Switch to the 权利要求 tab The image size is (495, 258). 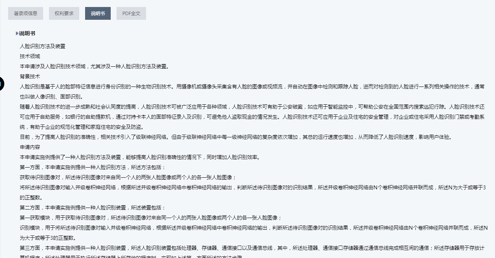[64, 13]
